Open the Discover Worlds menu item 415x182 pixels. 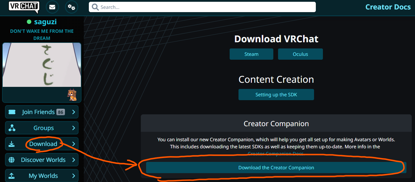click(x=42, y=160)
